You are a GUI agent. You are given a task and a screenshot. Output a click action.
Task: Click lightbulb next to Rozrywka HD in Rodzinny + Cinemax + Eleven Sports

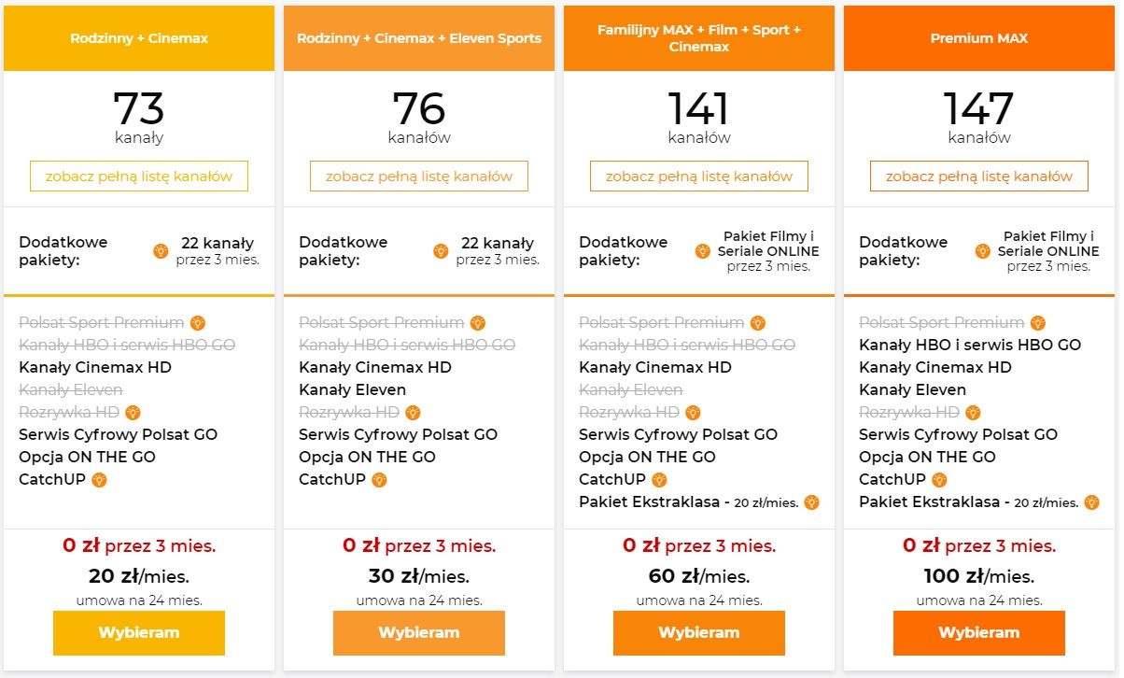click(413, 413)
